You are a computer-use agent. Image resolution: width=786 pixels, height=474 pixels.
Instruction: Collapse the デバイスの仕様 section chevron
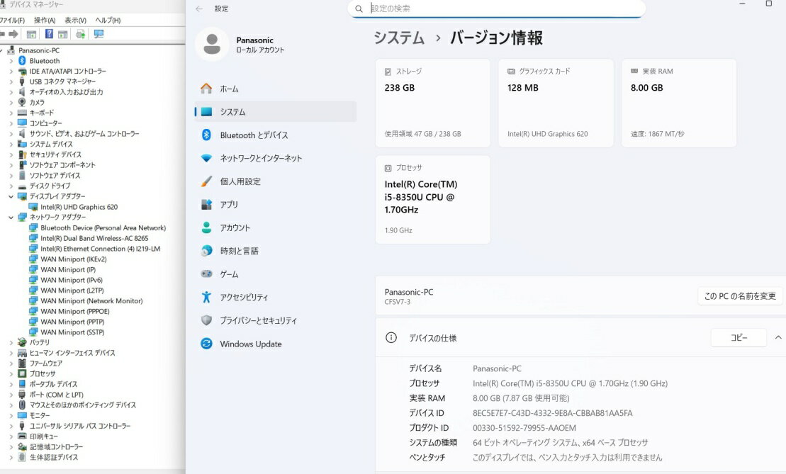[x=779, y=338]
